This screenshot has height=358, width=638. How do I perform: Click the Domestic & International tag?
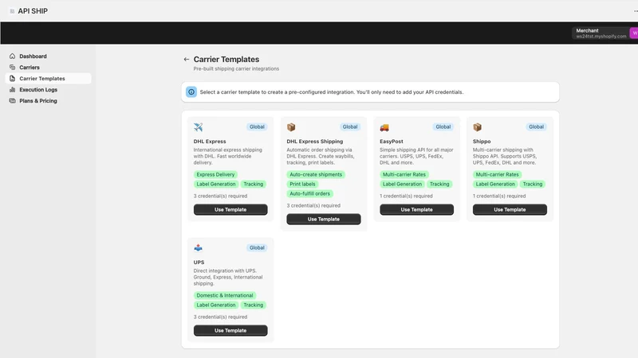pyautogui.click(x=225, y=295)
